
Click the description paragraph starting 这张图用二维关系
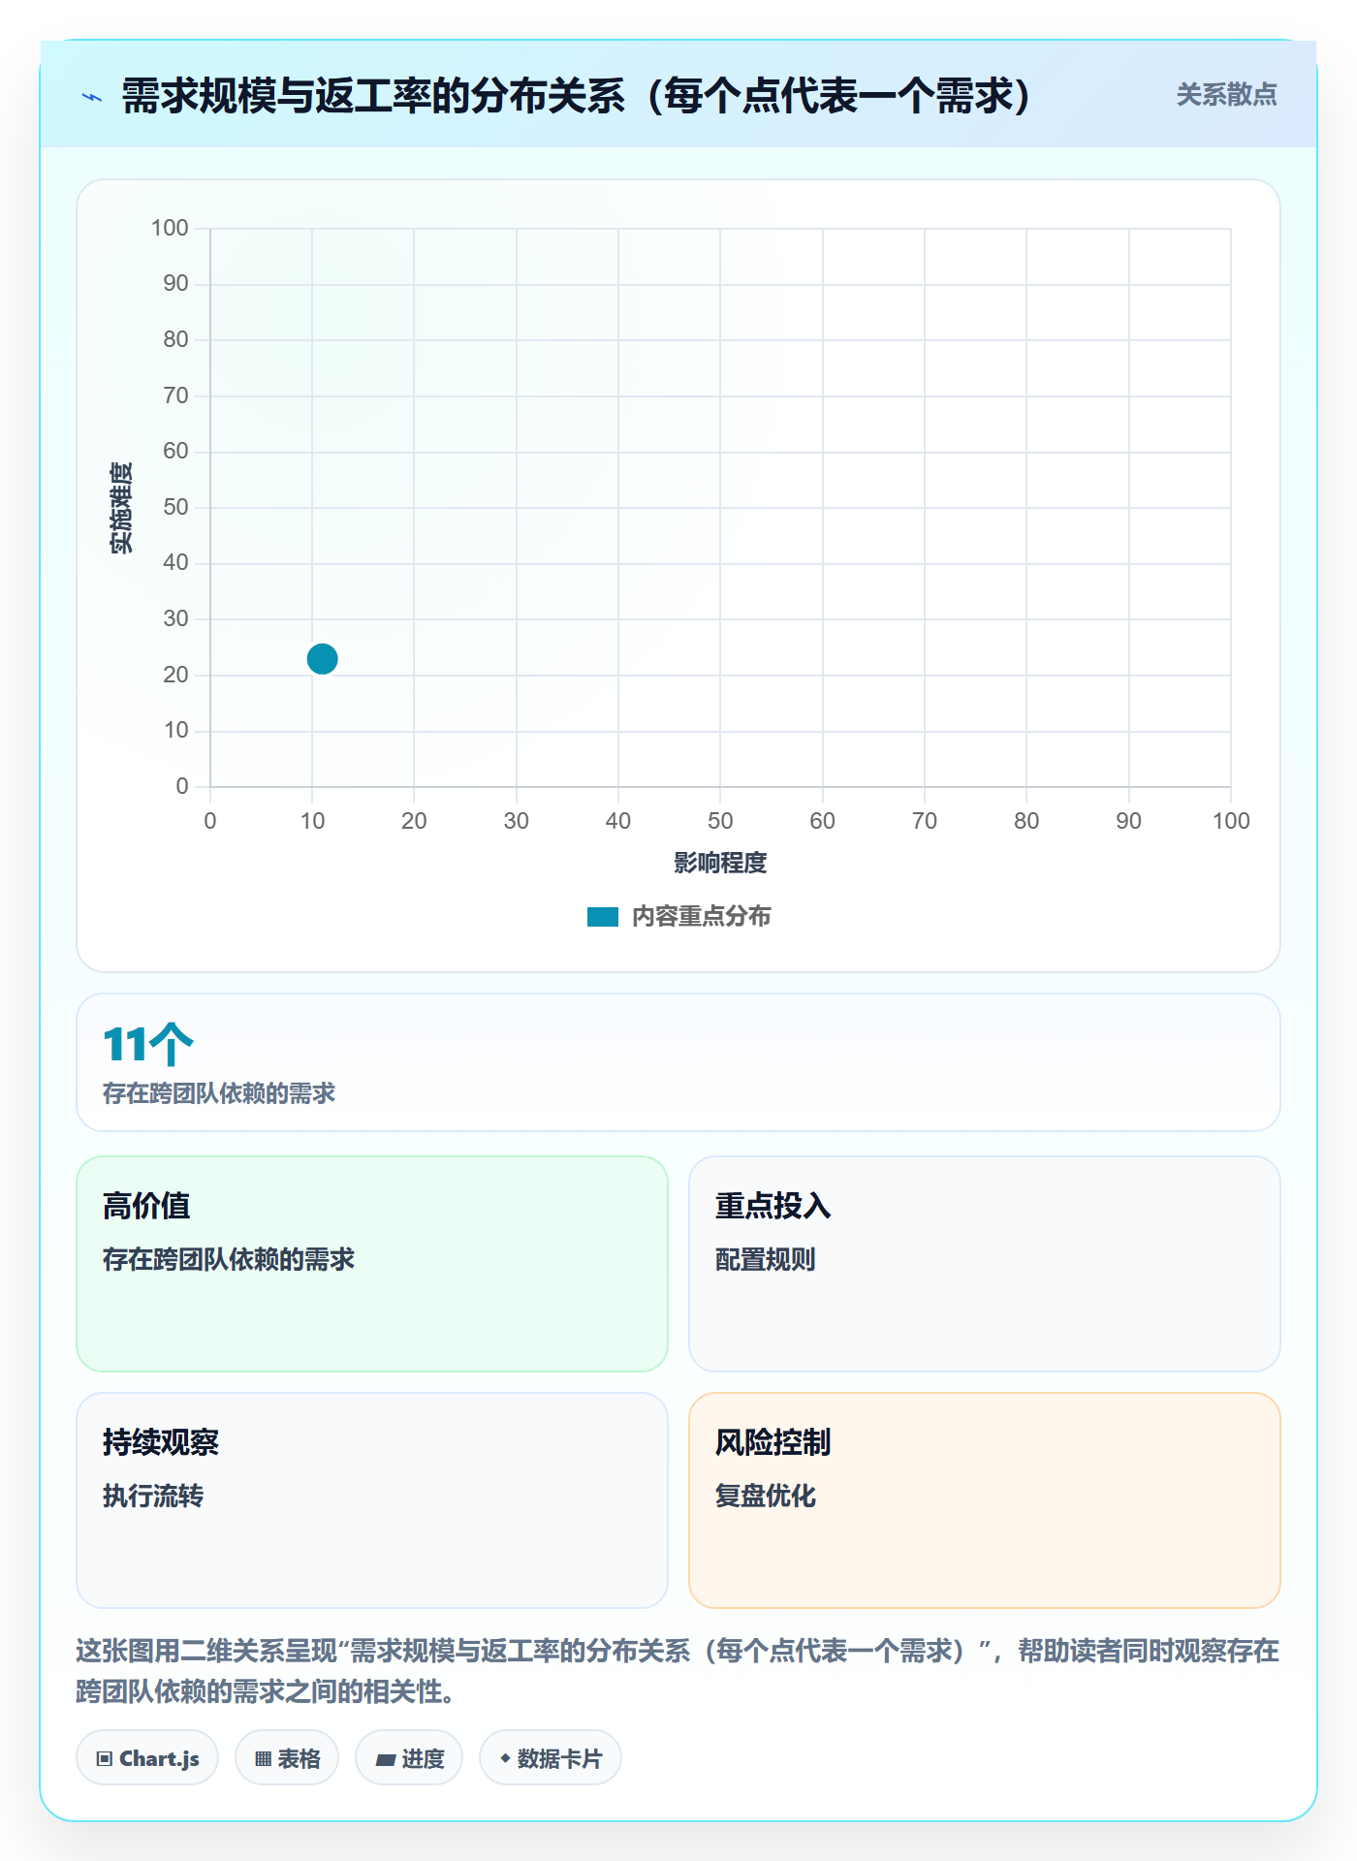click(678, 1671)
